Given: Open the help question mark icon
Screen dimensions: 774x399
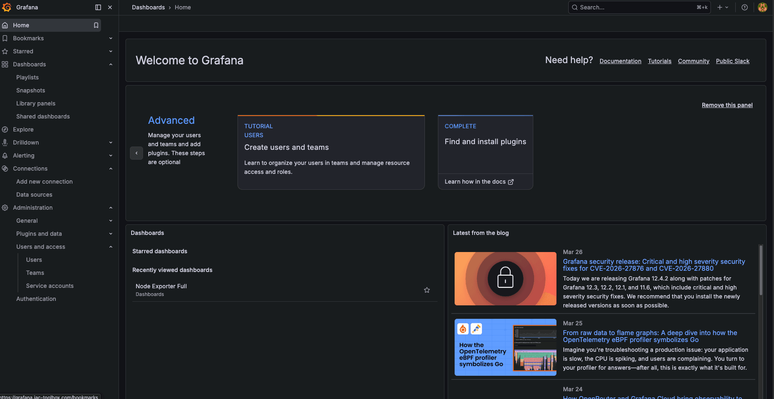Looking at the screenshot, I should 745,7.
